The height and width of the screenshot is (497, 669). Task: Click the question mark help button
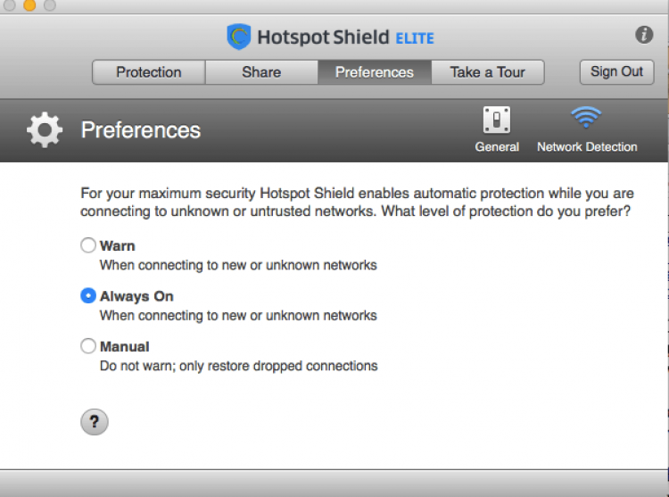tap(95, 422)
